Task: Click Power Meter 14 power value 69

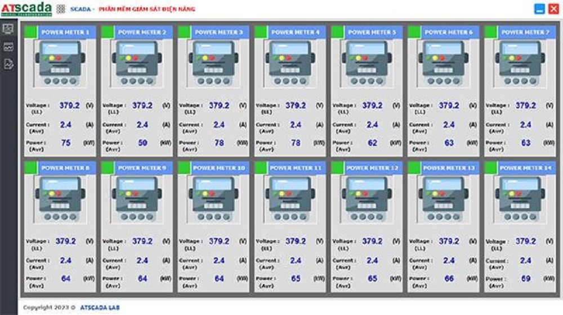Action: pyautogui.click(x=526, y=279)
